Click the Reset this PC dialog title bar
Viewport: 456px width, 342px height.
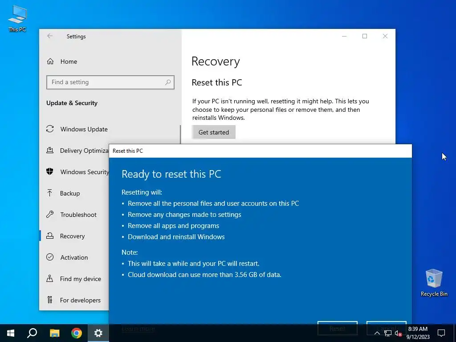pyautogui.click(x=260, y=151)
